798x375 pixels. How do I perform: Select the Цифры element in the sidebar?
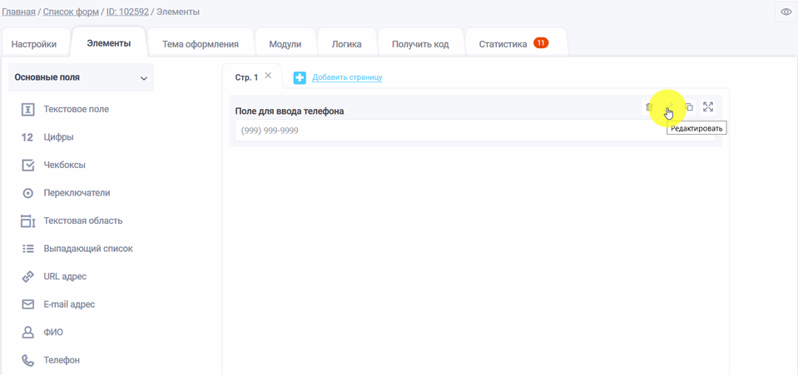coord(58,137)
